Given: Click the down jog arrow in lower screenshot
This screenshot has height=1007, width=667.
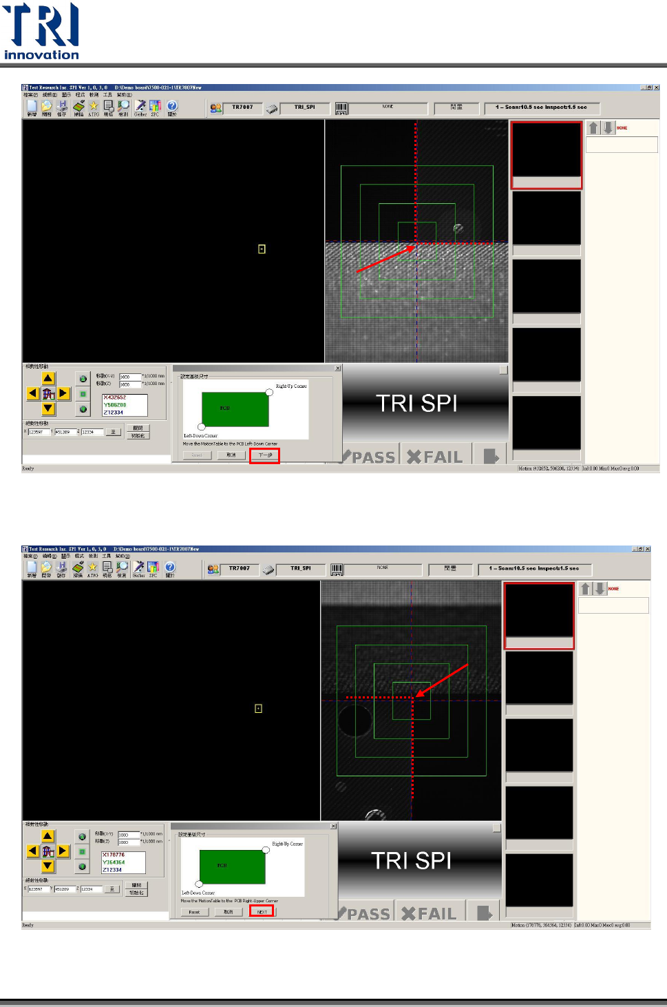Looking at the screenshot, I should pyautogui.click(x=47, y=866).
